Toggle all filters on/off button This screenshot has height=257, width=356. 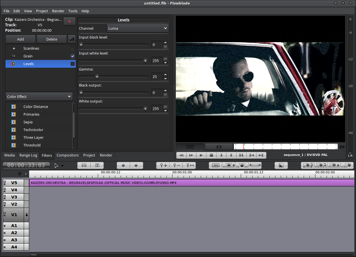[x=72, y=39]
